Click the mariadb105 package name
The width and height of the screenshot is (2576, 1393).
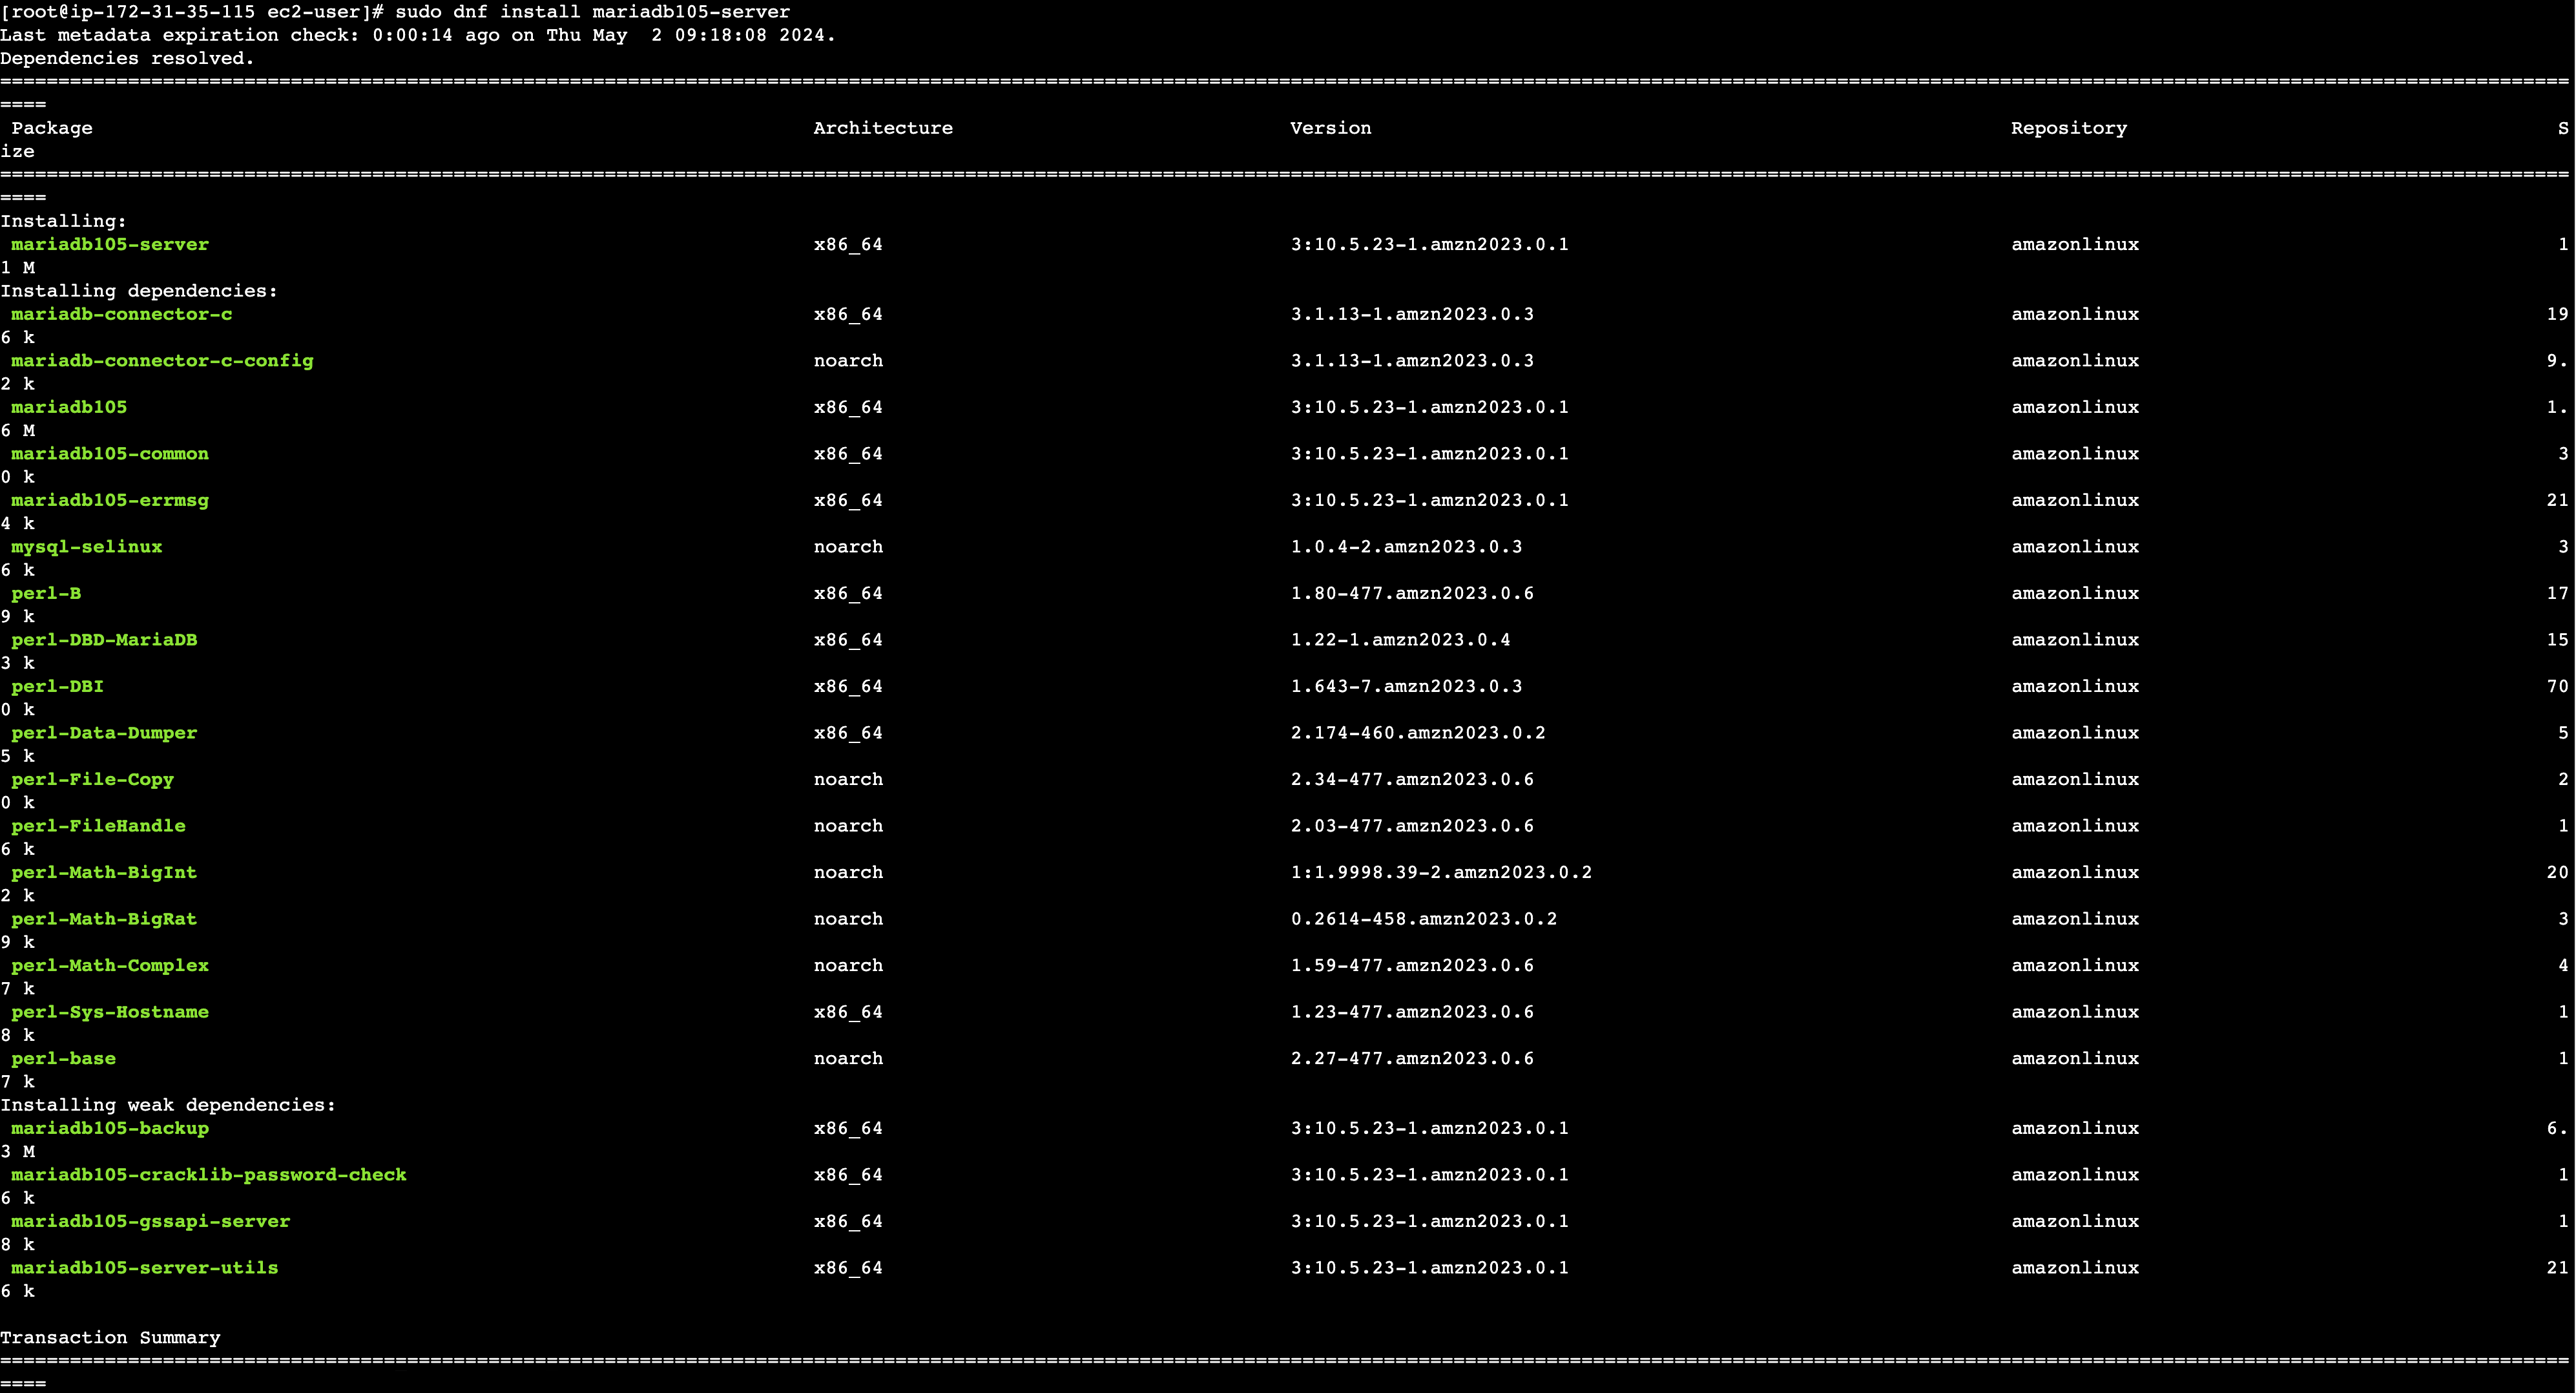pos(69,407)
